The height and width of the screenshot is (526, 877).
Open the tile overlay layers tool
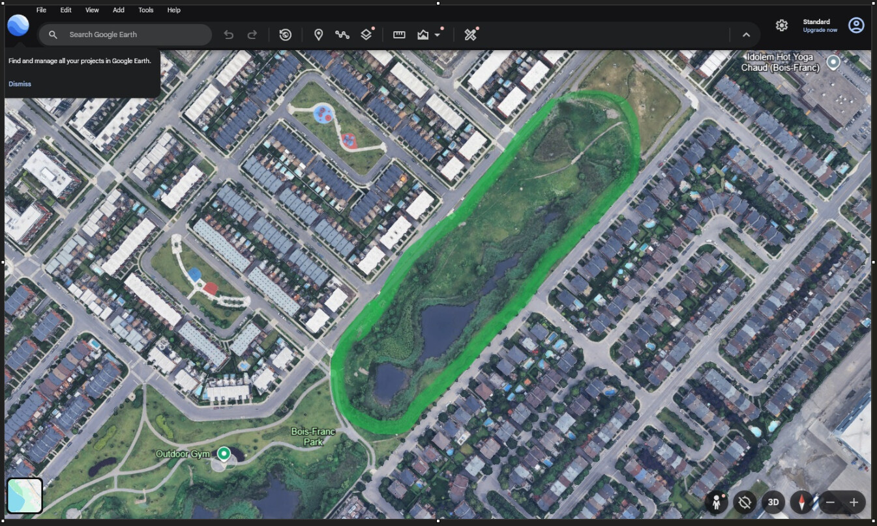pyautogui.click(x=366, y=35)
